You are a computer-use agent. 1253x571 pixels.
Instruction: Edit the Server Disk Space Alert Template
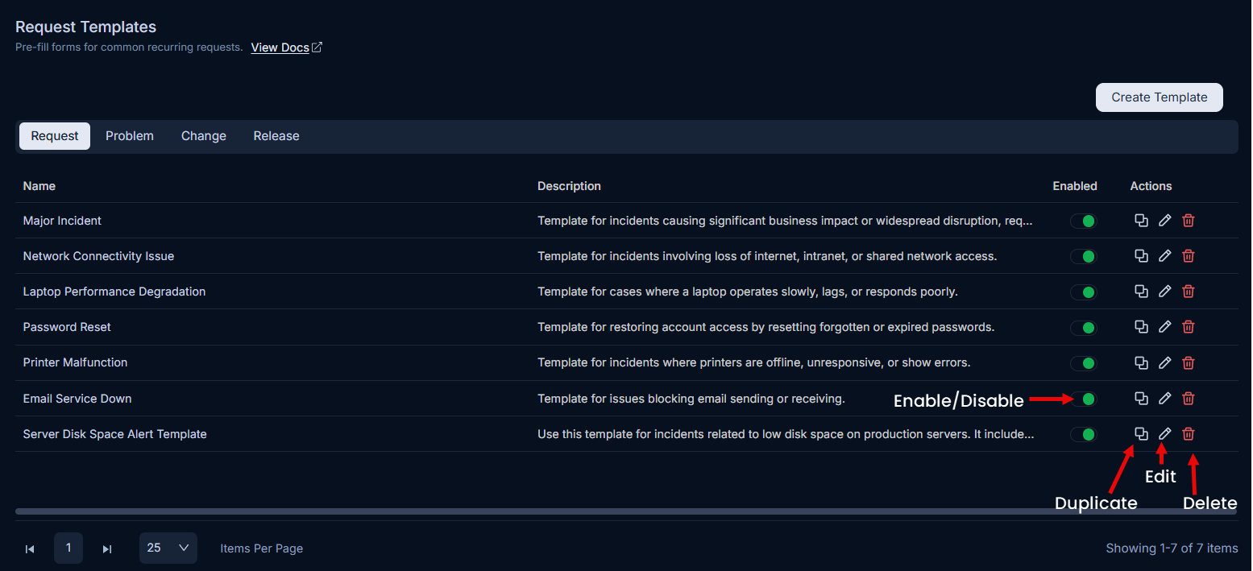point(1164,434)
